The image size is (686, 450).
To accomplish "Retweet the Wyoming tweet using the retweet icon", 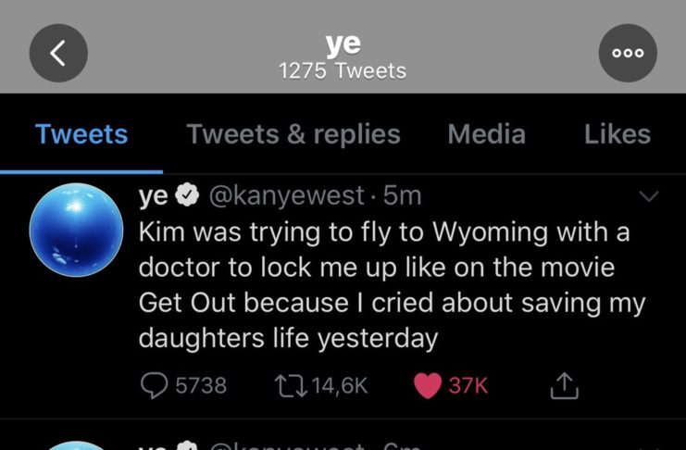I will [287, 385].
